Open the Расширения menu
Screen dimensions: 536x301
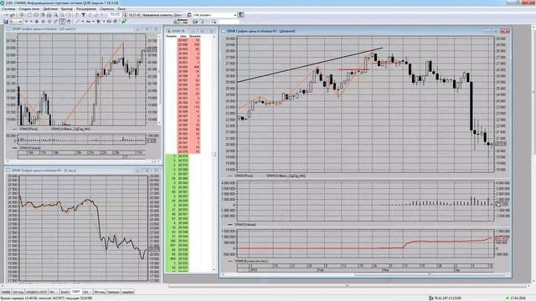point(86,9)
